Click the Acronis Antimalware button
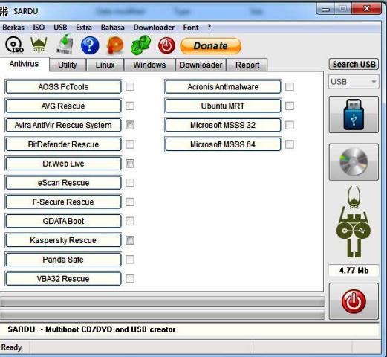Screen dimensions: 387x357 click(x=223, y=87)
